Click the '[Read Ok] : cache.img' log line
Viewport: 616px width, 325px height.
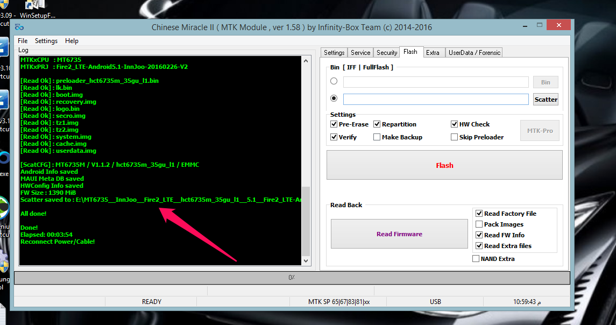(53, 144)
